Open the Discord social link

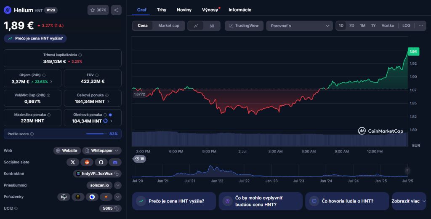click(x=115, y=162)
